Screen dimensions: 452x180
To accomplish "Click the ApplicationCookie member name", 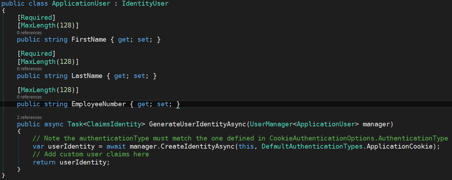I will coord(399,146).
